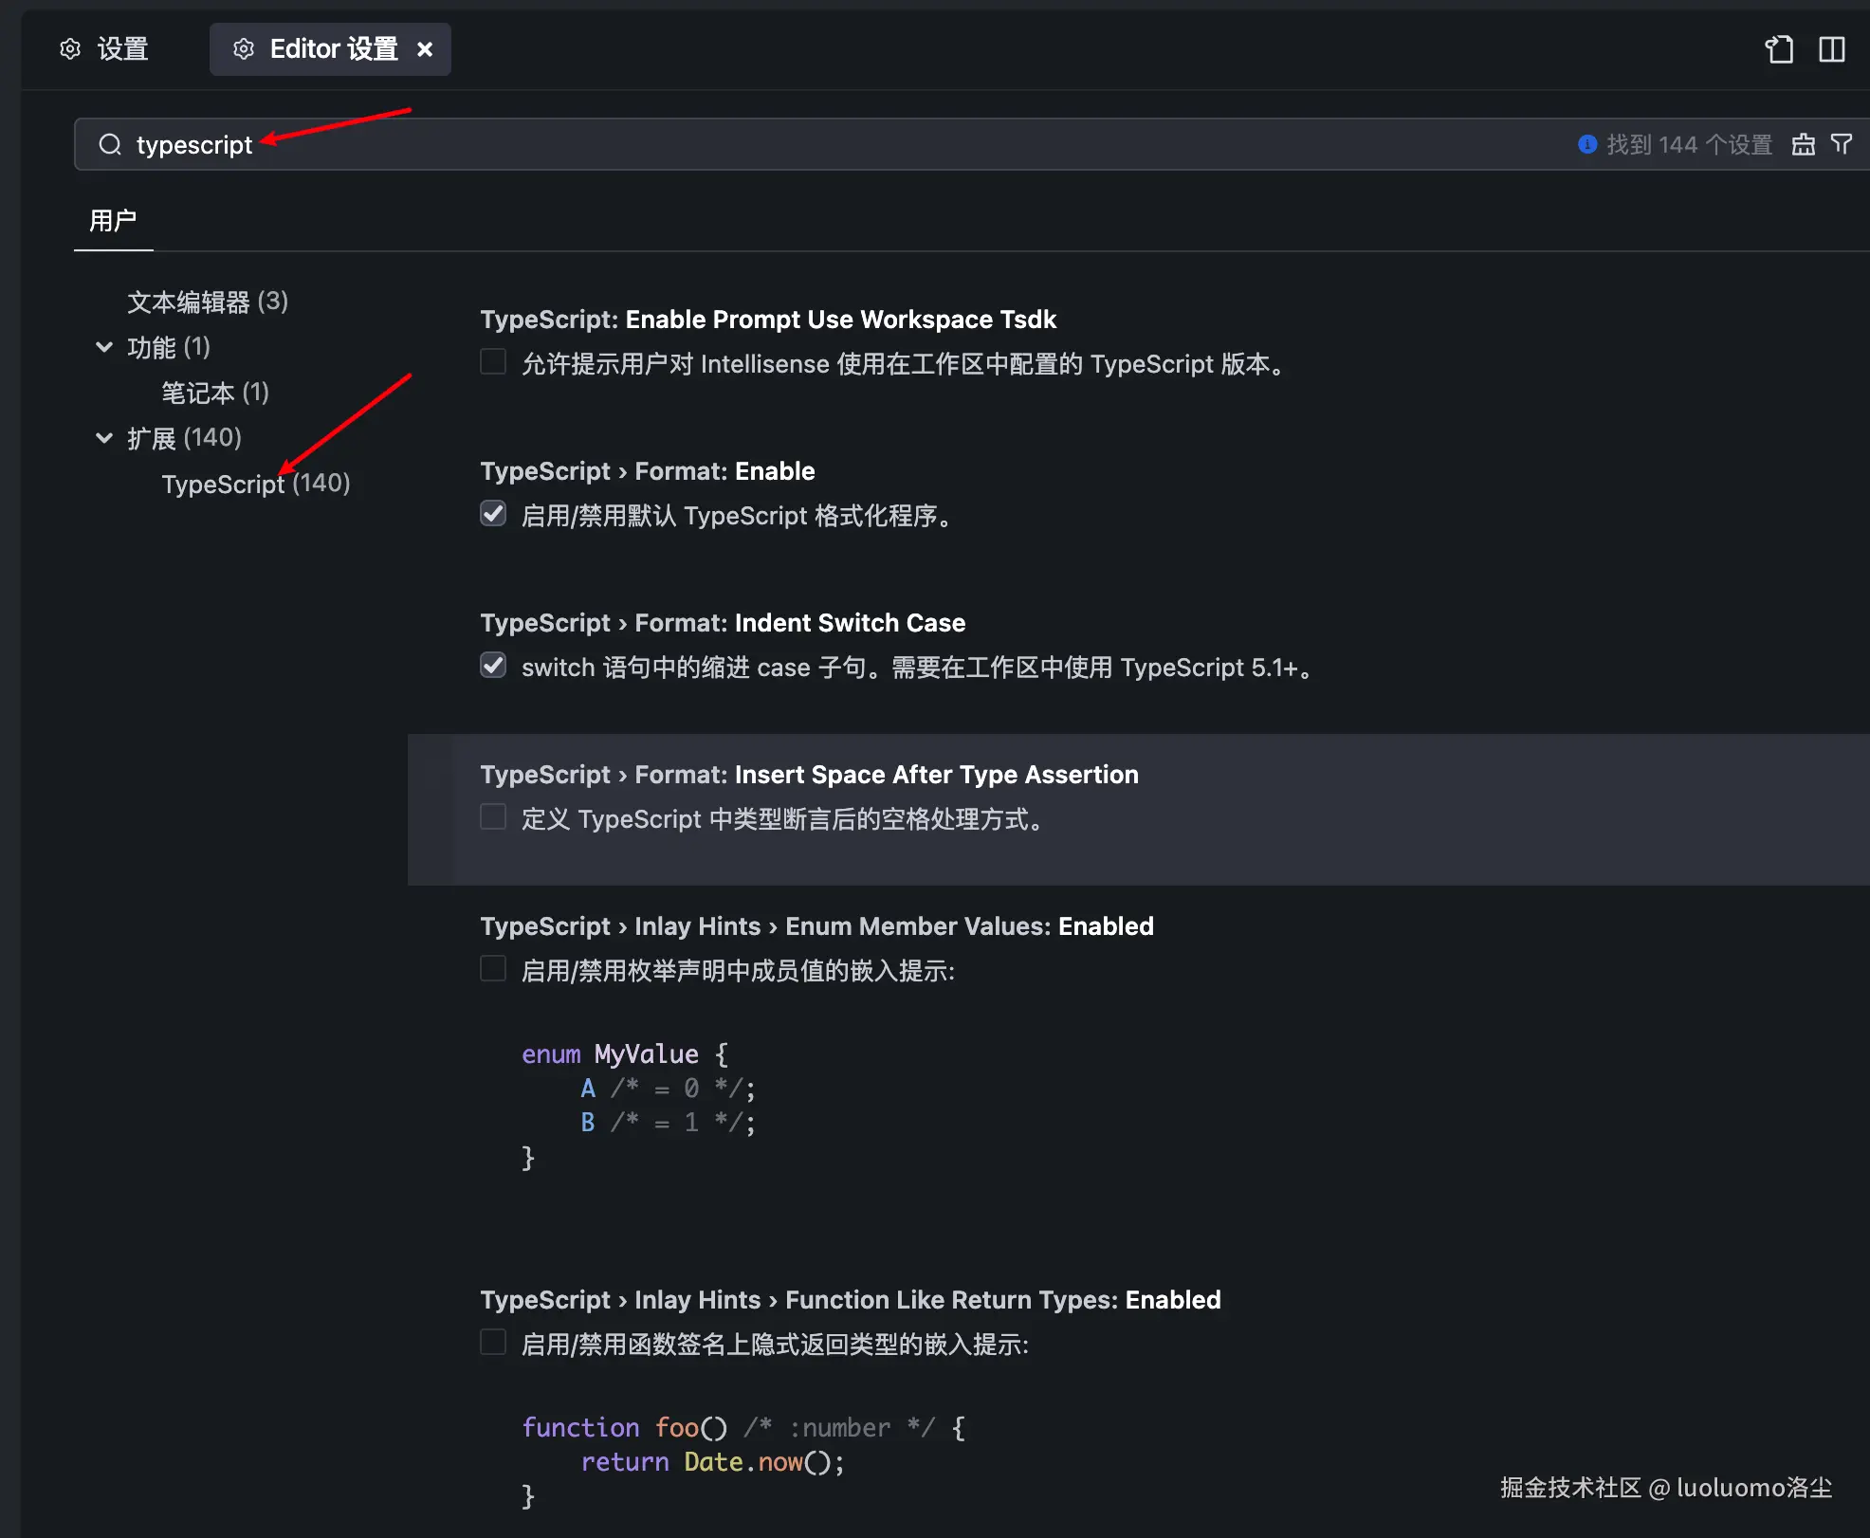Click the gear icon beside 设置 tab
This screenshot has width=1870, height=1538.
[70, 49]
